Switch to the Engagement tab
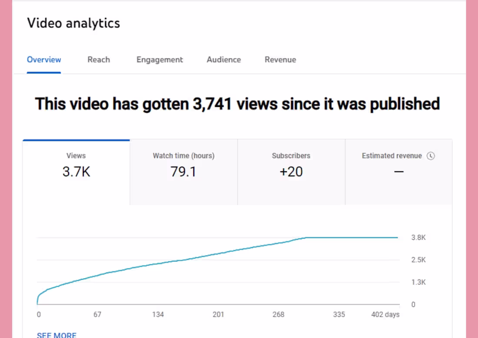This screenshot has height=338, width=478. (159, 60)
